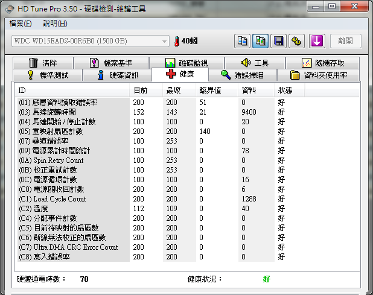
Task: Click the save floppy disk icon
Action: click(278, 41)
